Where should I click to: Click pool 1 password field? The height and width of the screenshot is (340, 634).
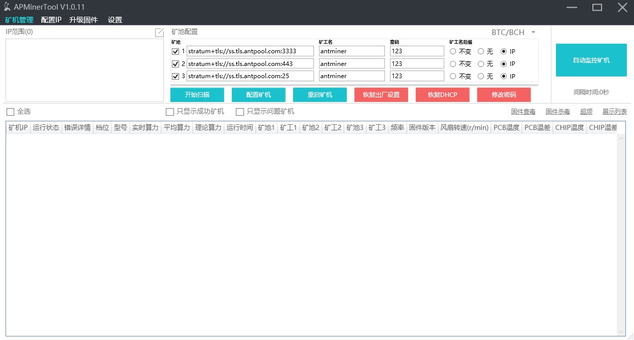coord(417,51)
